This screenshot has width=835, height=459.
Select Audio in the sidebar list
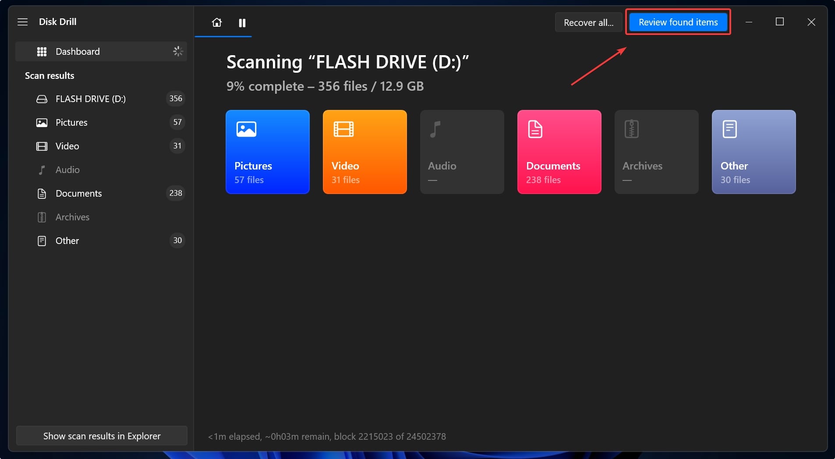click(x=101, y=170)
